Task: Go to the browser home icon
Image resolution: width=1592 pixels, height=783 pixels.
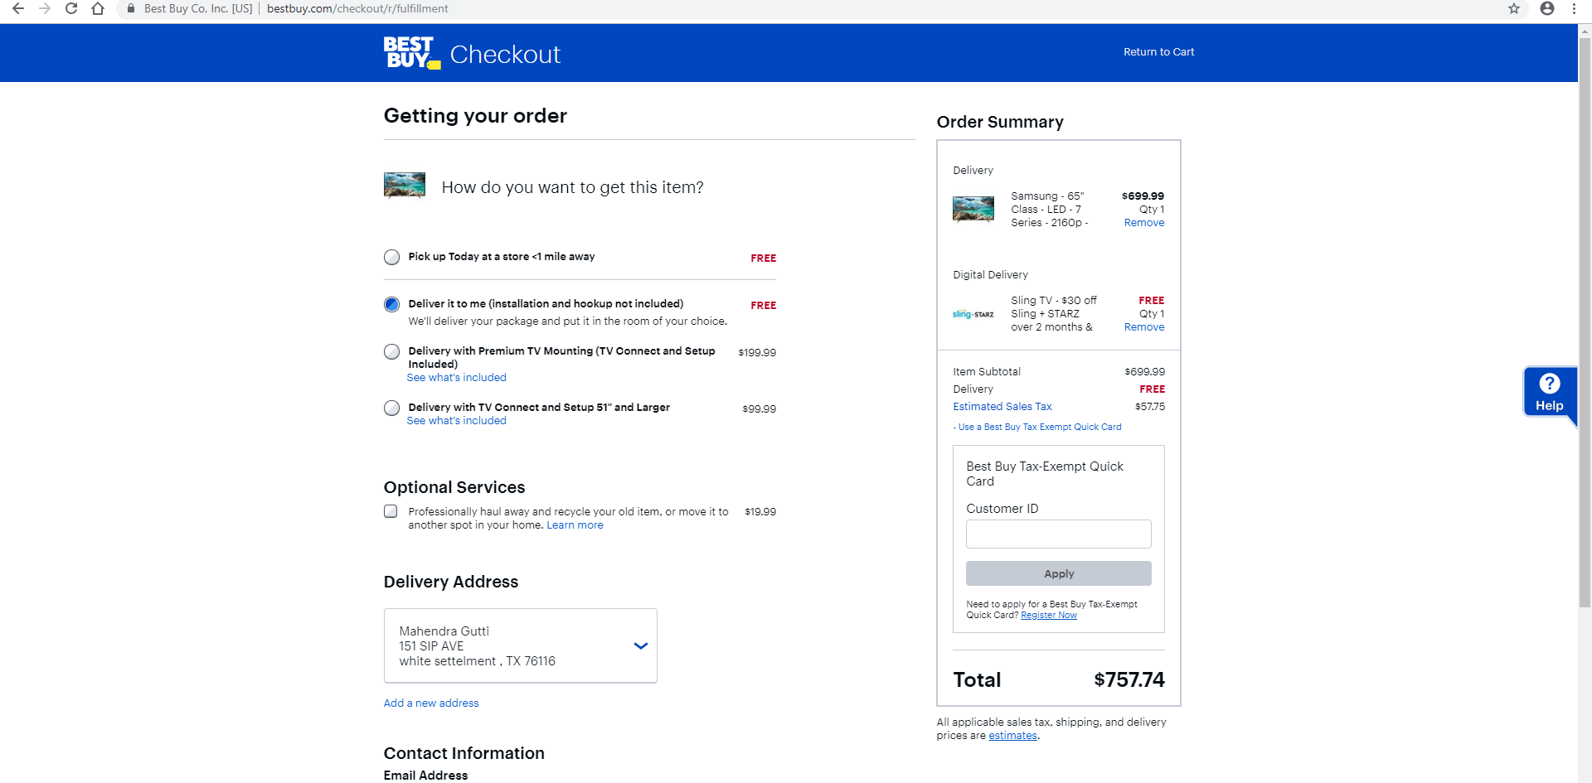Action: point(98,8)
